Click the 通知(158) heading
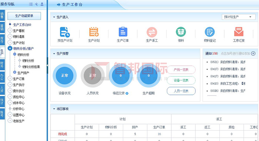 tap(212, 54)
